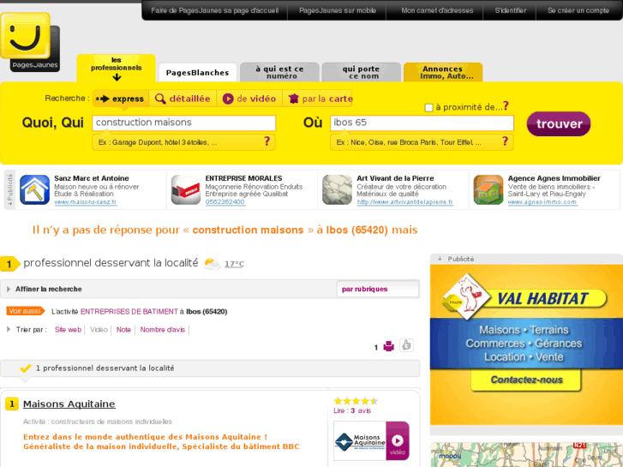
Task: Click the thumbs-up recommend icon
Action: 406,345
